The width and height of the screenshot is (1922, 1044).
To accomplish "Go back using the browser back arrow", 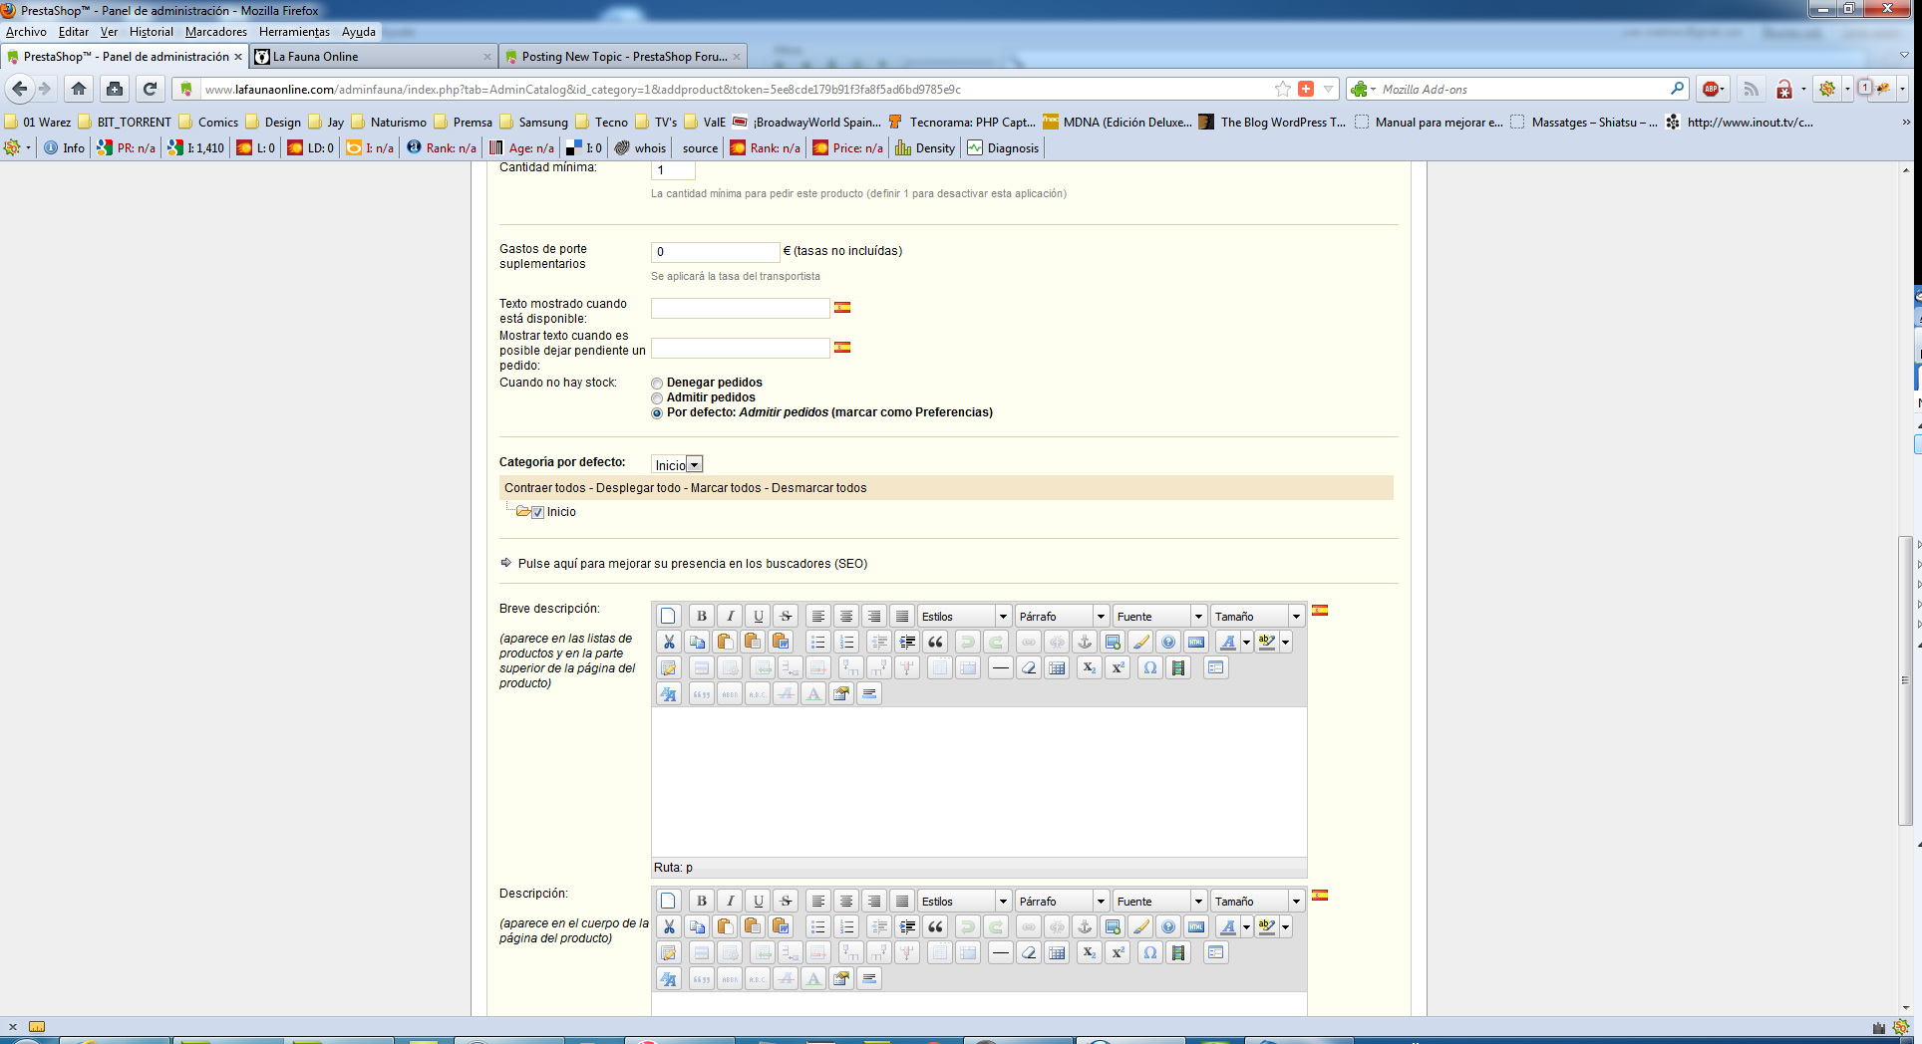I will coord(19,89).
